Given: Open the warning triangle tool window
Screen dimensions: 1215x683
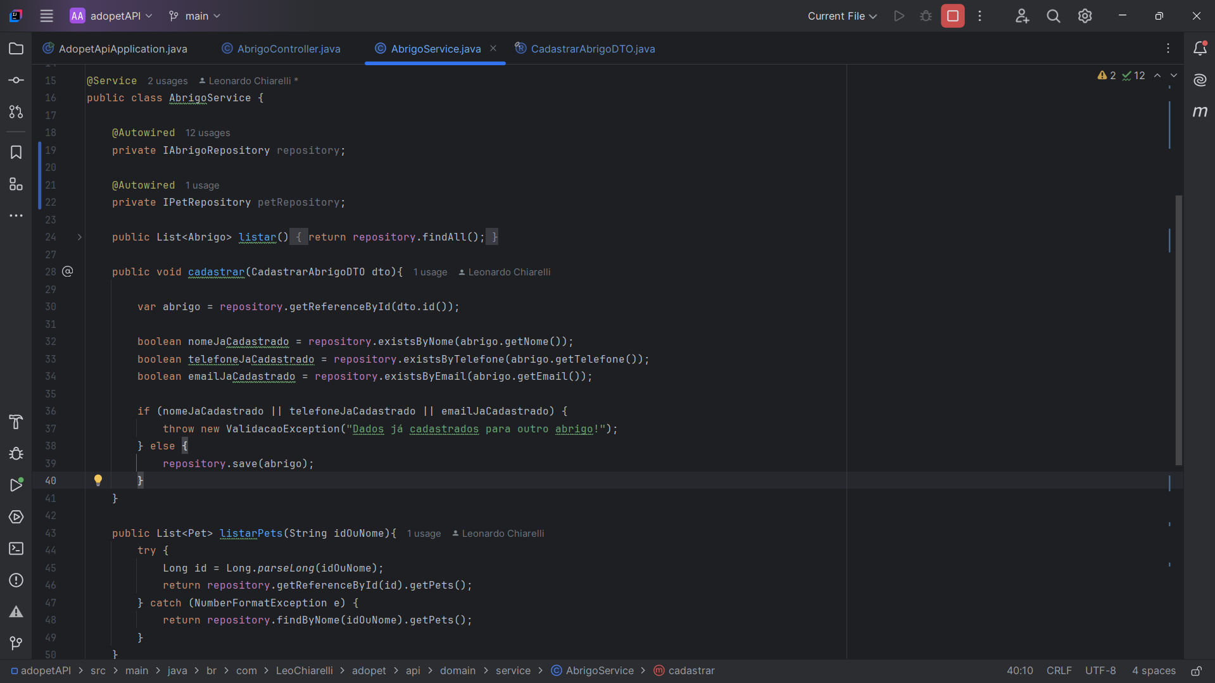Looking at the screenshot, I should tap(16, 612).
